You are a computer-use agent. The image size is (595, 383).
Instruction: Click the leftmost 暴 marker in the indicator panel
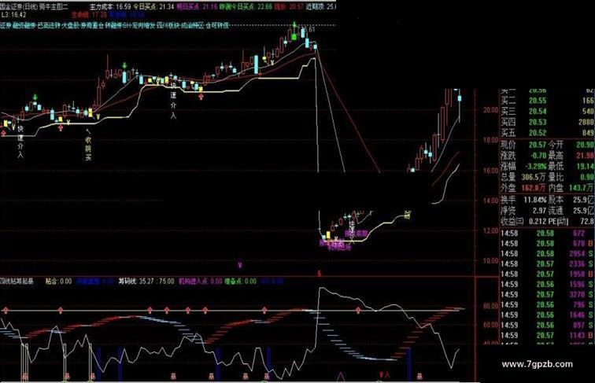24,376
